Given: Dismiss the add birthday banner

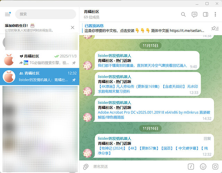Looking at the screenshot, I should coord(72,27).
